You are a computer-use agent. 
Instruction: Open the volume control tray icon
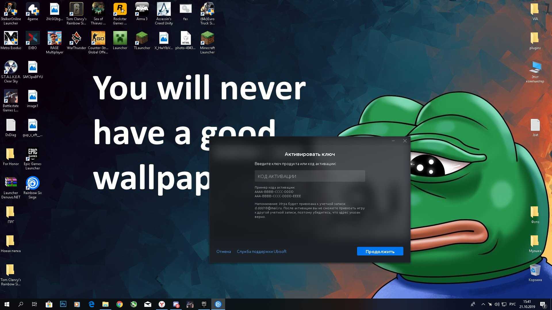tap(497, 304)
